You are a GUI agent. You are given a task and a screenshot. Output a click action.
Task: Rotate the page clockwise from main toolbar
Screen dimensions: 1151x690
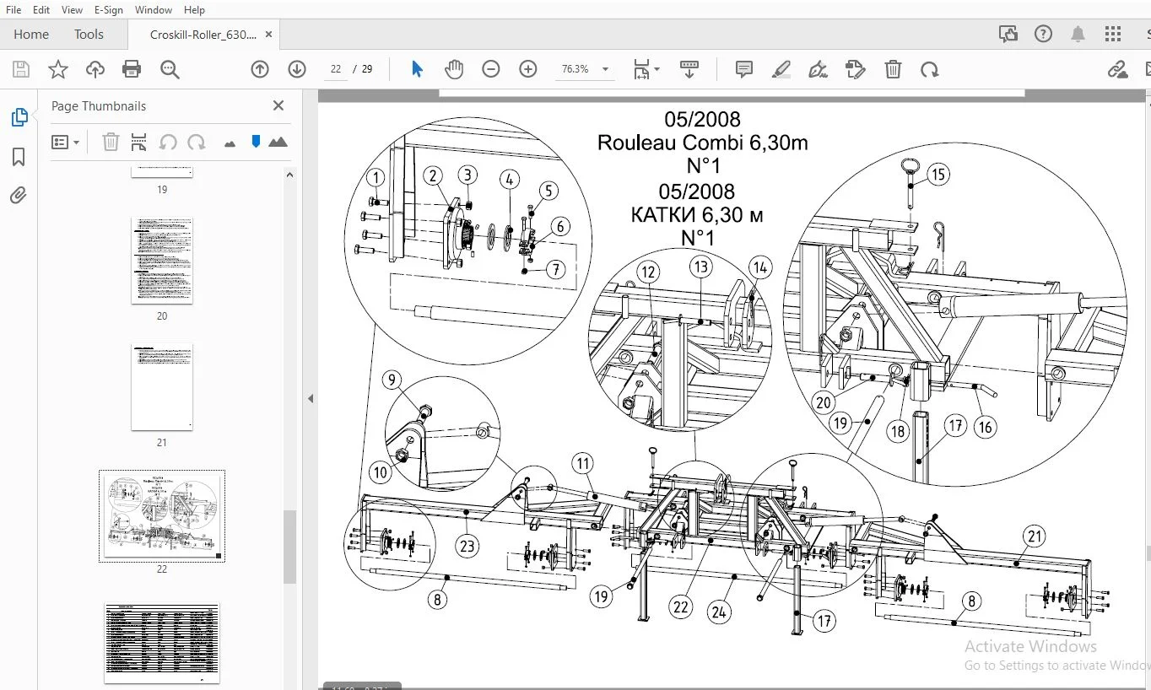click(930, 69)
